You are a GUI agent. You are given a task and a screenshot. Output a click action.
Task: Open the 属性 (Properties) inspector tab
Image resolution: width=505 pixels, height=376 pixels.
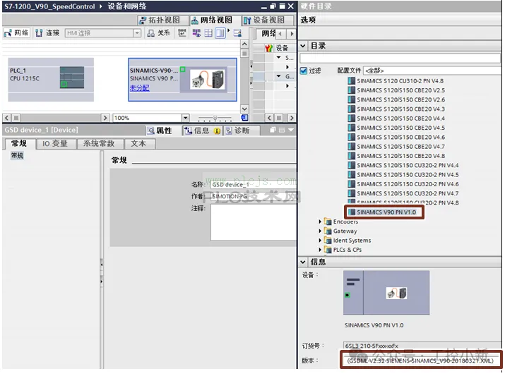(x=160, y=131)
